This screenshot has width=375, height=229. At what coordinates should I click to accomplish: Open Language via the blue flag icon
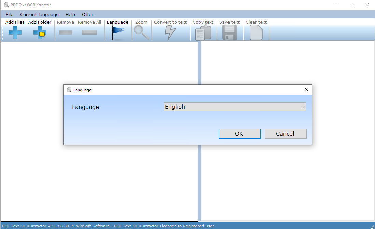[x=118, y=33]
